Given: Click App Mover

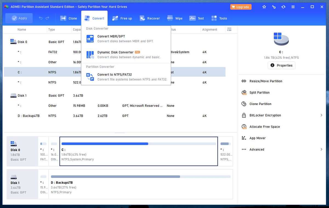Looking at the screenshot, I should tap(257, 138).
